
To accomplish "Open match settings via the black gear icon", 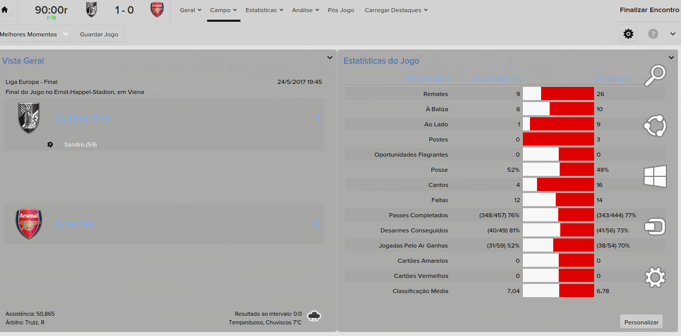I will pyautogui.click(x=628, y=34).
